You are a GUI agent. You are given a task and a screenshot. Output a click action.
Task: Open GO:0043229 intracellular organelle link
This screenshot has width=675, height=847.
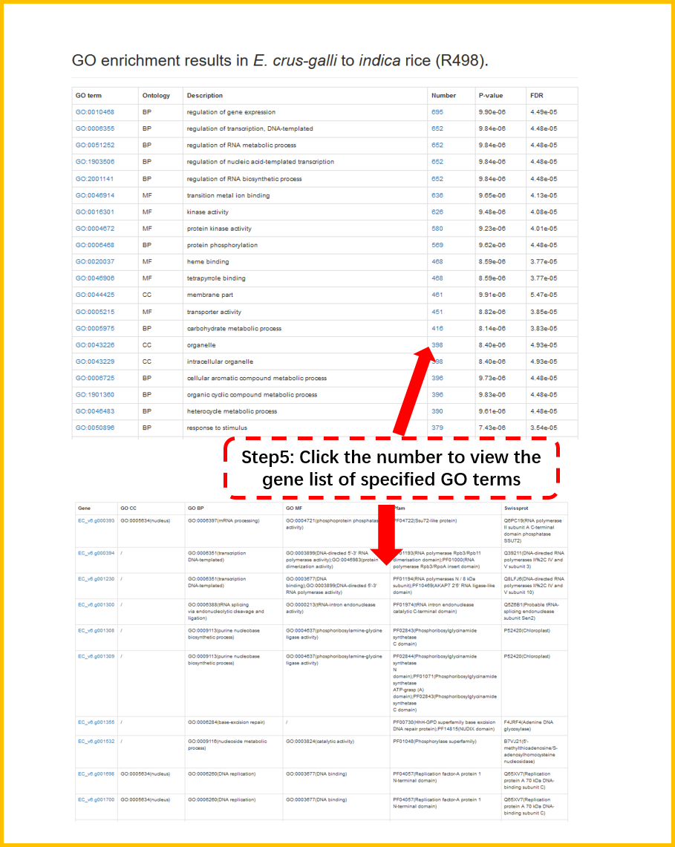pos(94,362)
